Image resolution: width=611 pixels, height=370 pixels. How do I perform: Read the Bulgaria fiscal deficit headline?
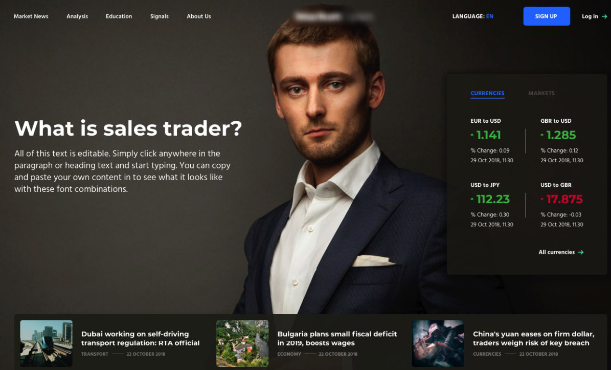(337, 338)
